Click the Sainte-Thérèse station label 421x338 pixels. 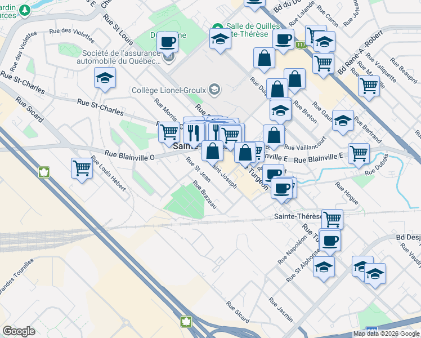[x=298, y=216]
